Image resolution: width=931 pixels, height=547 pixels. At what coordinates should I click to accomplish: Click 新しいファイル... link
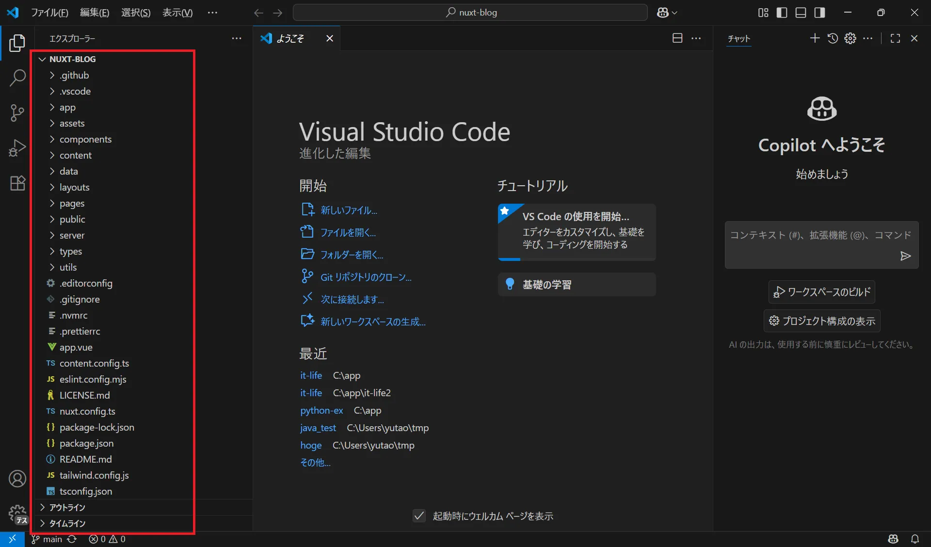click(349, 210)
